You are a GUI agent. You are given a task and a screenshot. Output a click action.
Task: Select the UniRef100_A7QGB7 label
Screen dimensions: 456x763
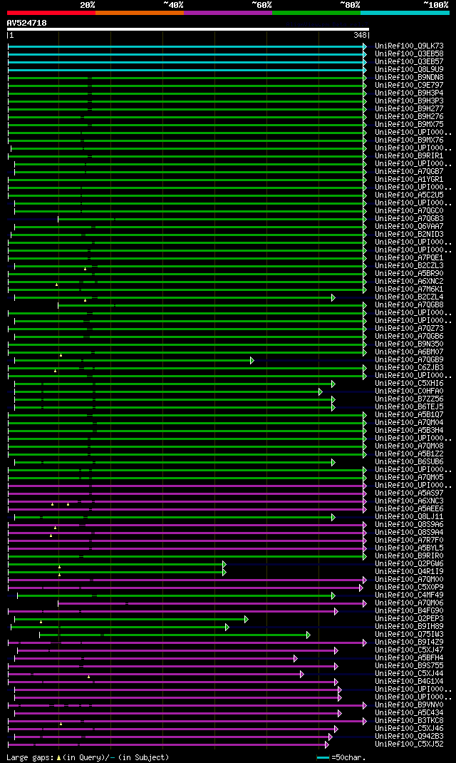click(x=409, y=171)
